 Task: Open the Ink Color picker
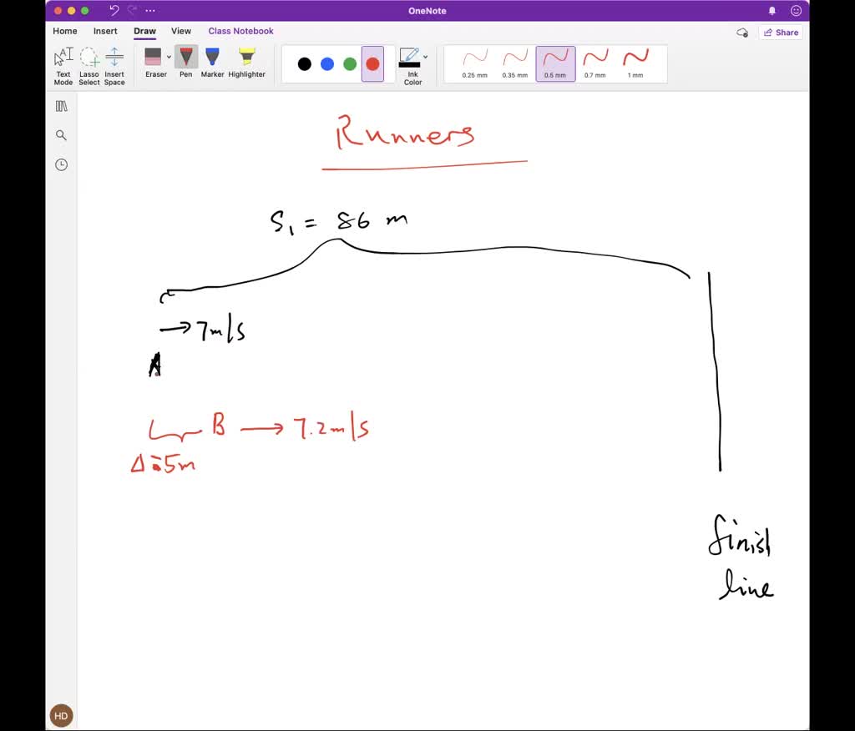pos(412,66)
